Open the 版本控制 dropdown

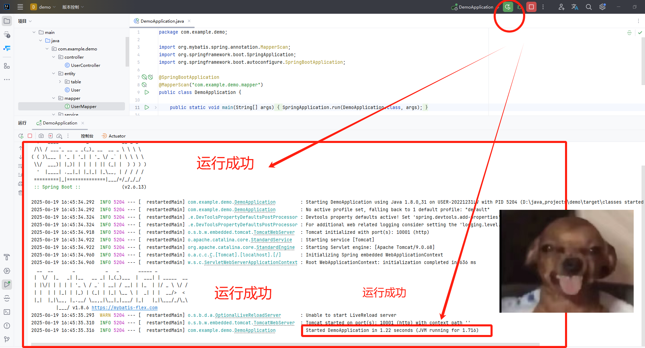click(x=73, y=7)
